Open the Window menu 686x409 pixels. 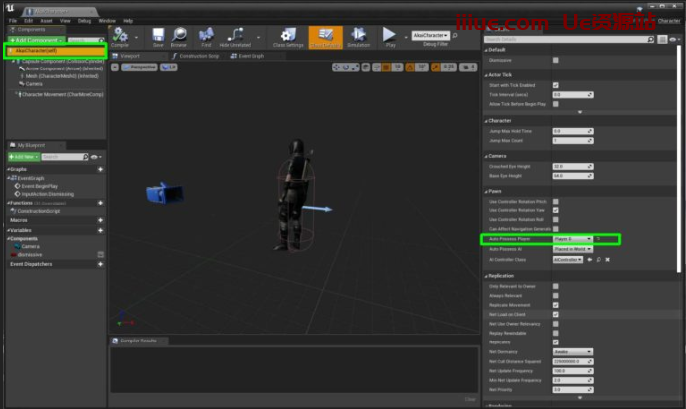tap(107, 20)
